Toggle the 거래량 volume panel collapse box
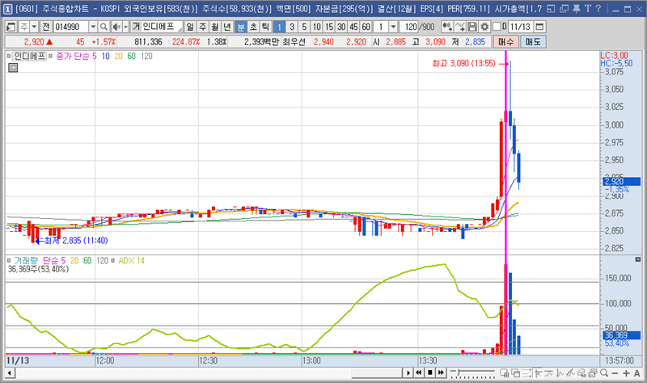The image size is (647, 383). click(x=9, y=260)
